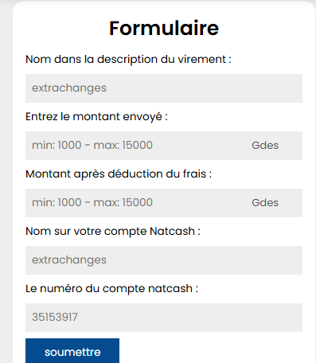The height and width of the screenshot is (363, 316).
Task: Click the 'extrachanges' placeholder under description du virement
Action: tap(69, 88)
